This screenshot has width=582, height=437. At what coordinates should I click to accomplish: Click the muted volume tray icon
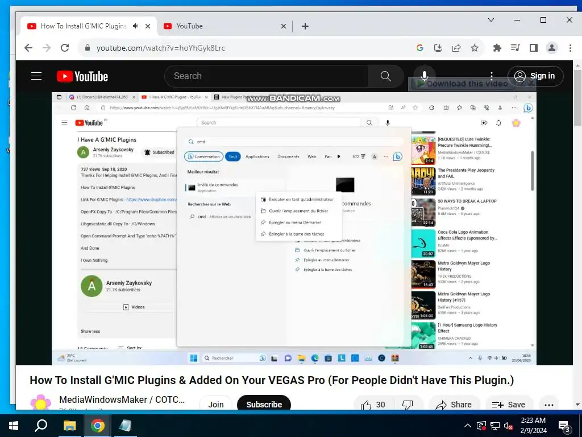[508, 426]
